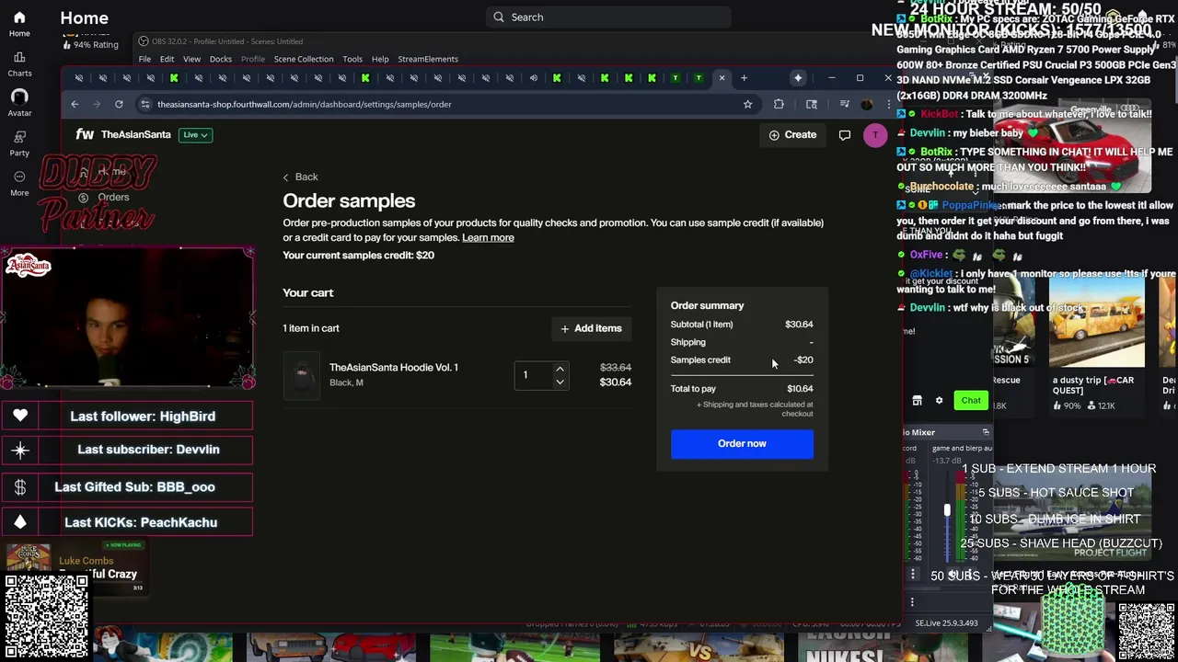Open the Learn more link

pyautogui.click(x=488, y=237)
